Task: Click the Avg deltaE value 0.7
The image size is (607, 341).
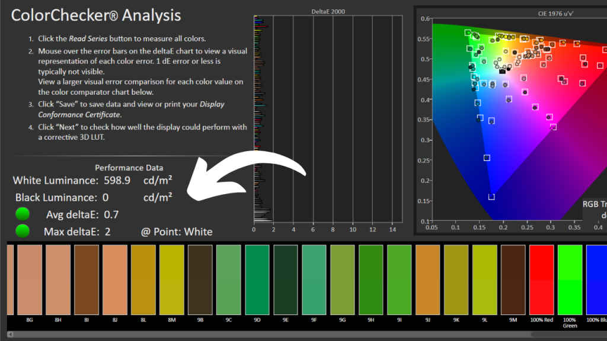Action: click(111, 214)
